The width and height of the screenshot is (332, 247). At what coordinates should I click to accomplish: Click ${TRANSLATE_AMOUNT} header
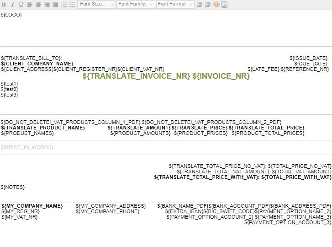[139, 128]
